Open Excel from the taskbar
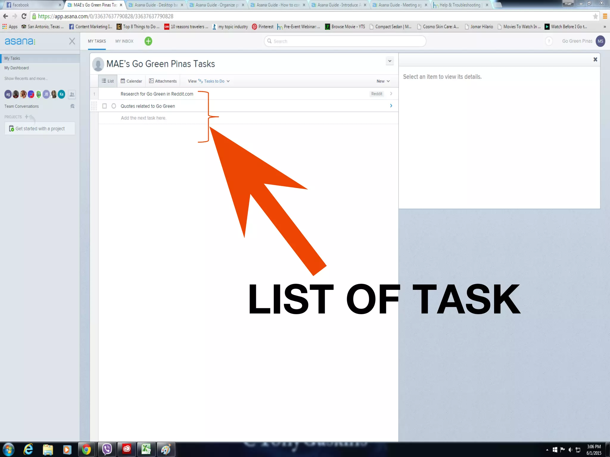The height and width of the screenshot is (457, 610). coord(146,450)
